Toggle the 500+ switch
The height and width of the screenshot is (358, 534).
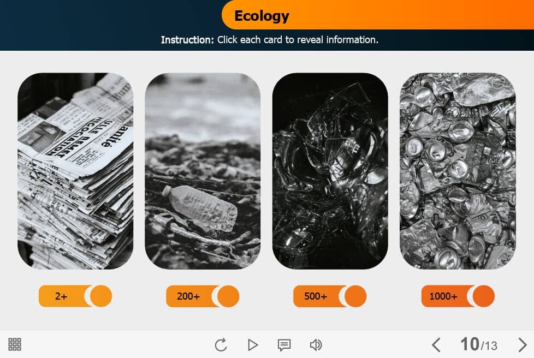click(330, 296)
